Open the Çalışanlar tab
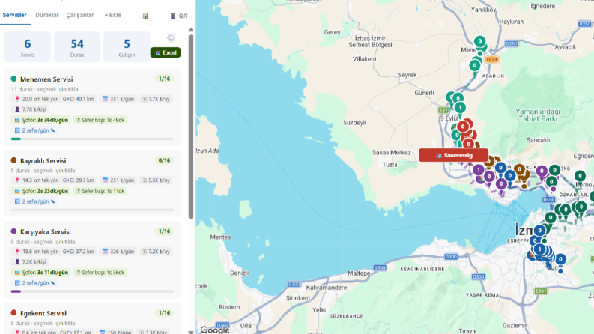594x334 pixels. click(x=80, y=16)
